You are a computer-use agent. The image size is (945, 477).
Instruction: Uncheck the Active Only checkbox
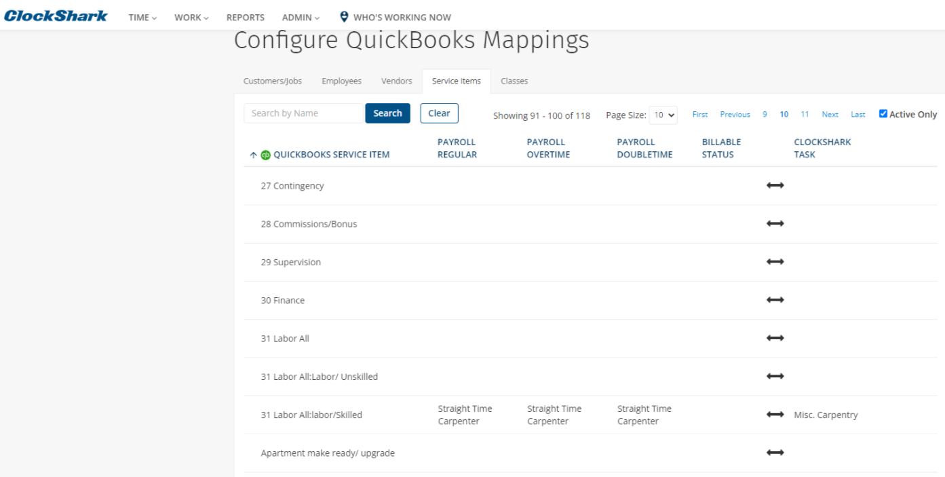[883, 114]
